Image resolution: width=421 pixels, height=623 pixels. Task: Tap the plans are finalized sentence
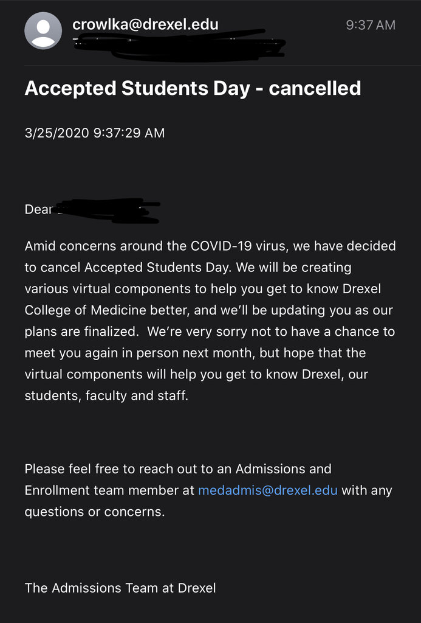coord(81,332)
